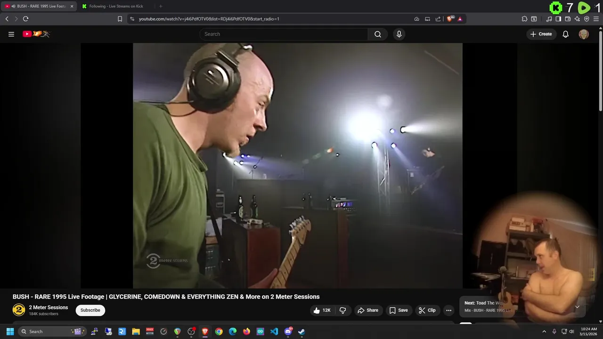Switch to Following - Live Streams on Kick tab
603x339 pixels.
[116, 6]
